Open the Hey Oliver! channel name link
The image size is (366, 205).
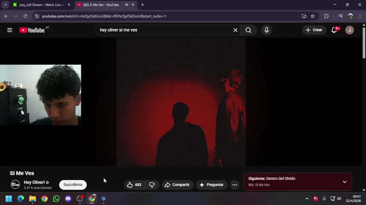pyautogui.click(x=34, y=182)
